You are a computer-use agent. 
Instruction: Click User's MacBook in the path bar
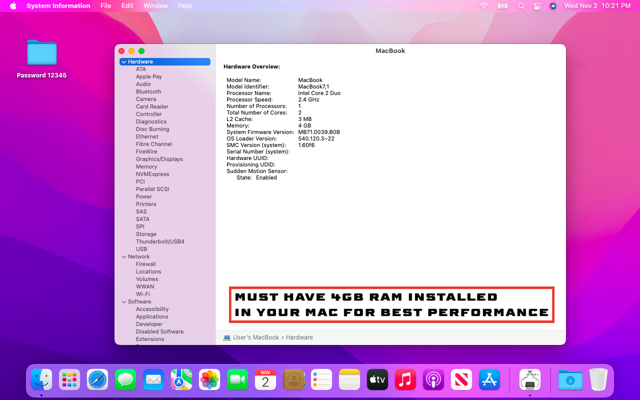(256, 337)
